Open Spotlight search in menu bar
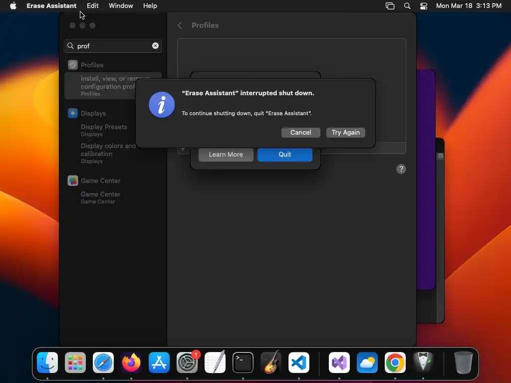 click(407, 6)
